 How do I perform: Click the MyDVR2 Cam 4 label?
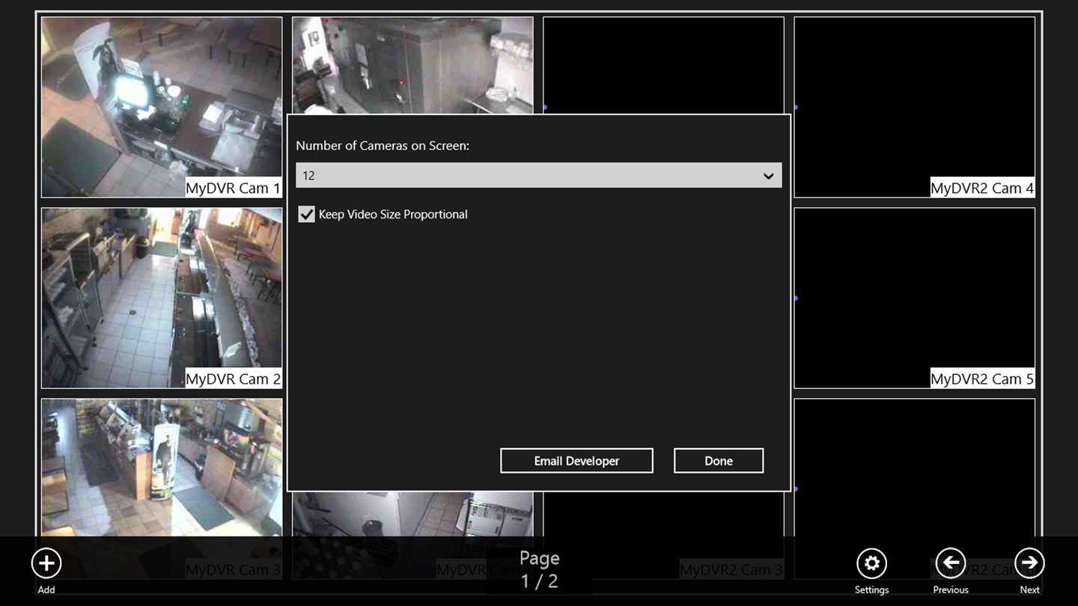[x=982, y=189]
